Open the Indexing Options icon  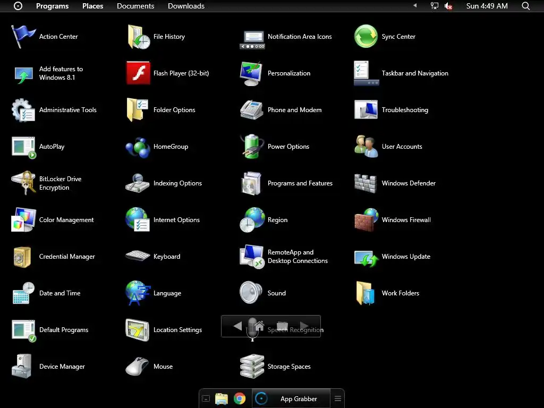pos(138,183)
